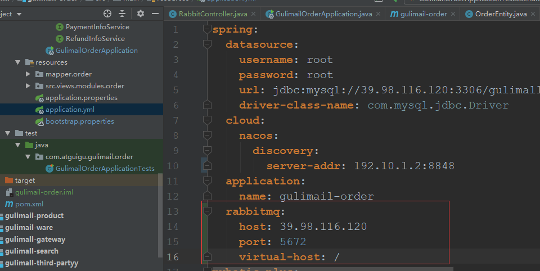Image resolution: width=540 pixels, height=271 pixels.
Task: Click the jdbc:mysql url value
Action: pos(406,90)
